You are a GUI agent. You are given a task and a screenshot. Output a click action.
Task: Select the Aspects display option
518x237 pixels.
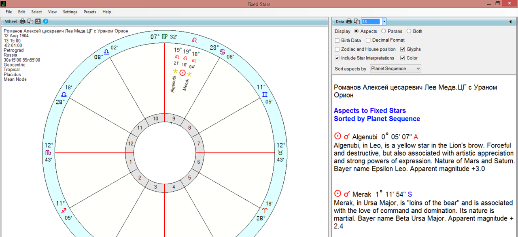(x=365, y=31)
